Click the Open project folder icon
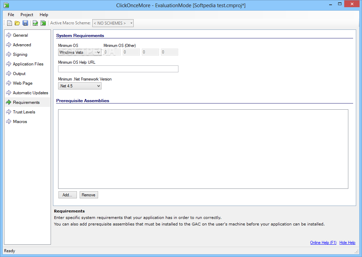 (17, 23)
